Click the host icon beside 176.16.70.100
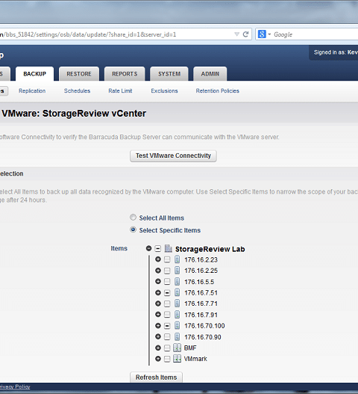Viewport: 358px width, 394px height. tap(177, 326)
